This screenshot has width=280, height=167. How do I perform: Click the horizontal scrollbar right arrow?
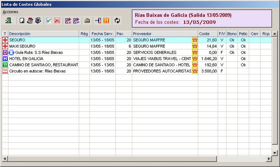(x=269, y=159)
